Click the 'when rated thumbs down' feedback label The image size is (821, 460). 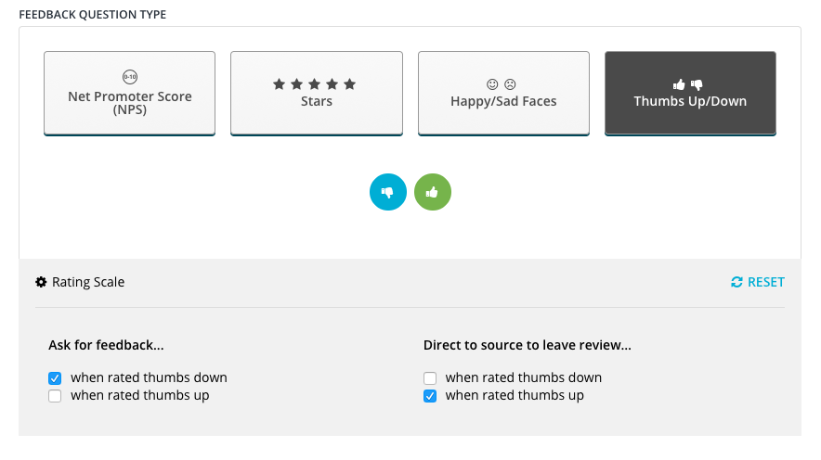coord(150,377)
